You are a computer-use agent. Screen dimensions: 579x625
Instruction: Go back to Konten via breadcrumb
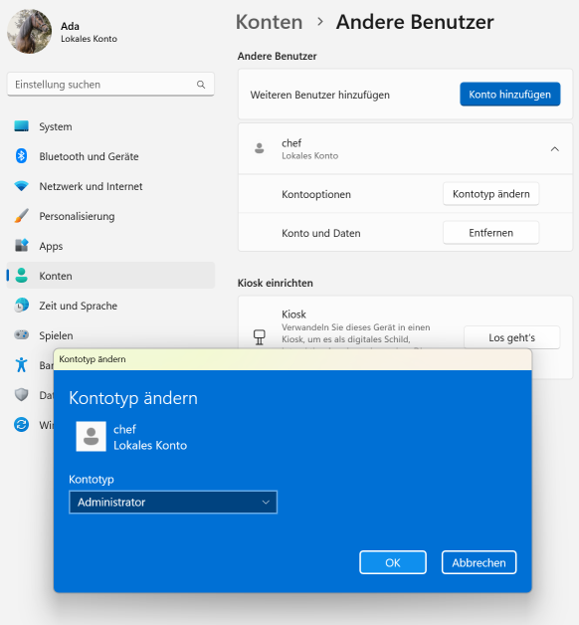(269, 22)
